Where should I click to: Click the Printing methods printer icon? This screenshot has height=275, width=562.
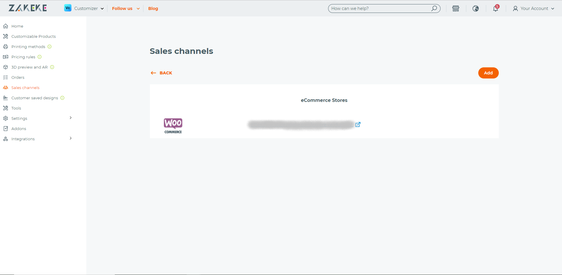pos(6,47)
